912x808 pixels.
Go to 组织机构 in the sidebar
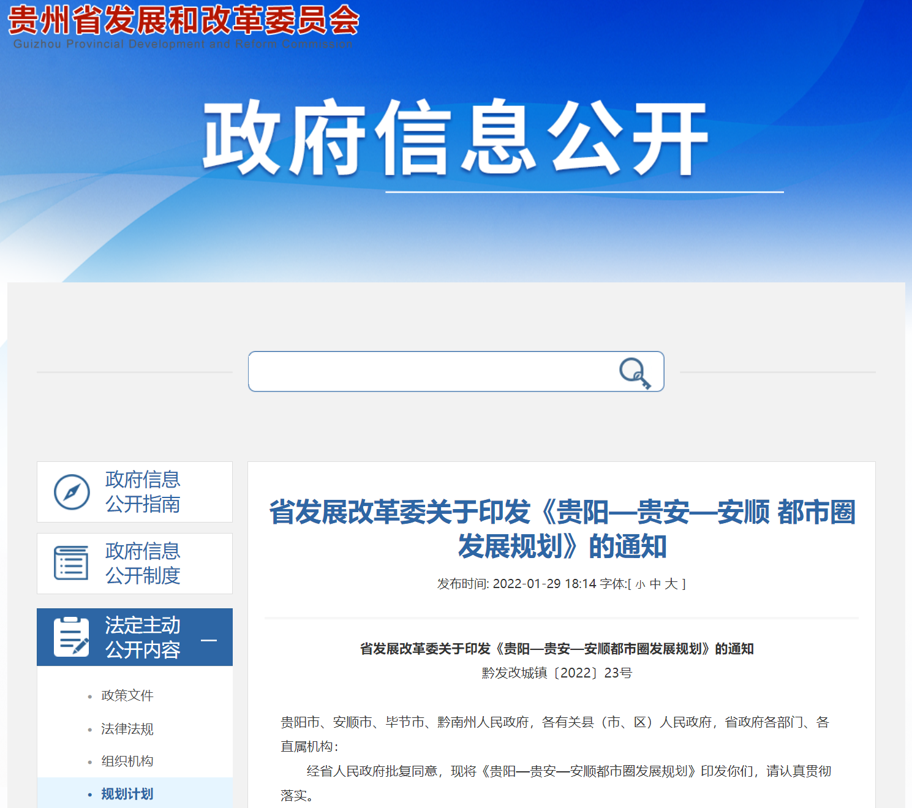coord(127,761)
